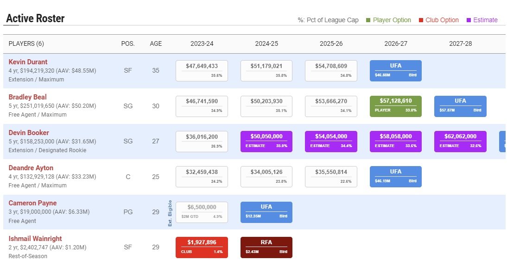Select Beal's $50,203,930 salary cell

tap(266, 106)
